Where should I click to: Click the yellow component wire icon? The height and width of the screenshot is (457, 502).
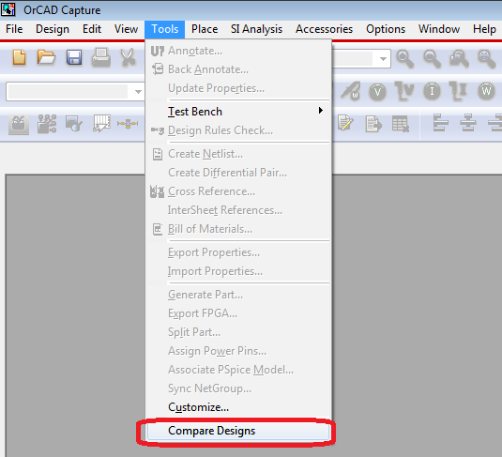[x=128, y=124]
